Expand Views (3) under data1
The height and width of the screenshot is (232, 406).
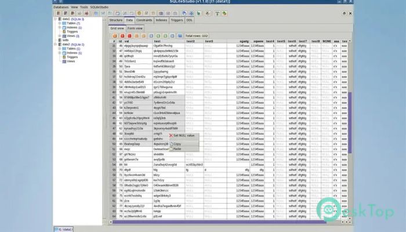pos(60,36)
